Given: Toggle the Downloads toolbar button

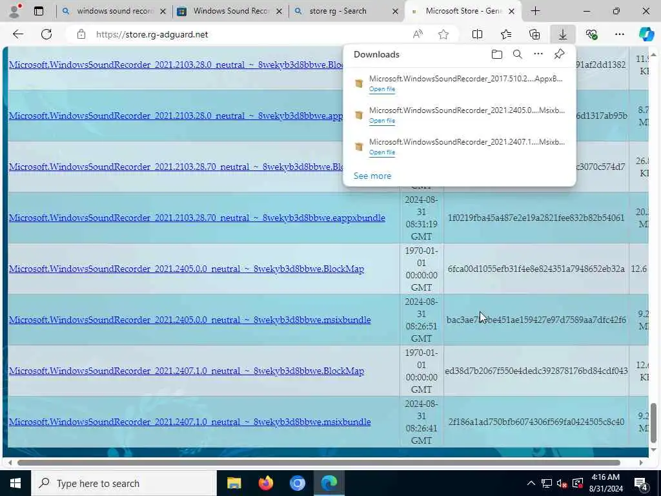Looking at the screenshot, I should click(x=563, y=34).
